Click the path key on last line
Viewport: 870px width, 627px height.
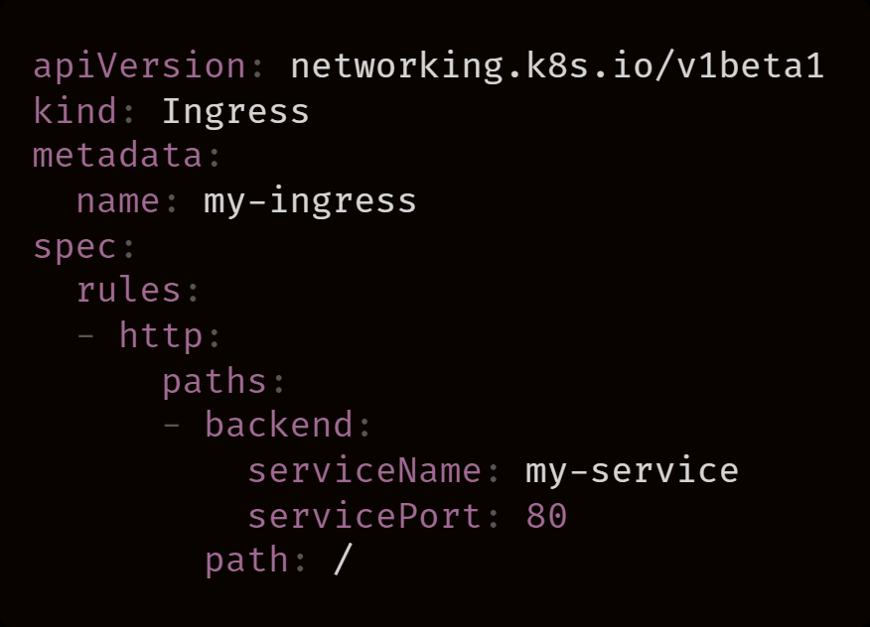coord(246,561)
